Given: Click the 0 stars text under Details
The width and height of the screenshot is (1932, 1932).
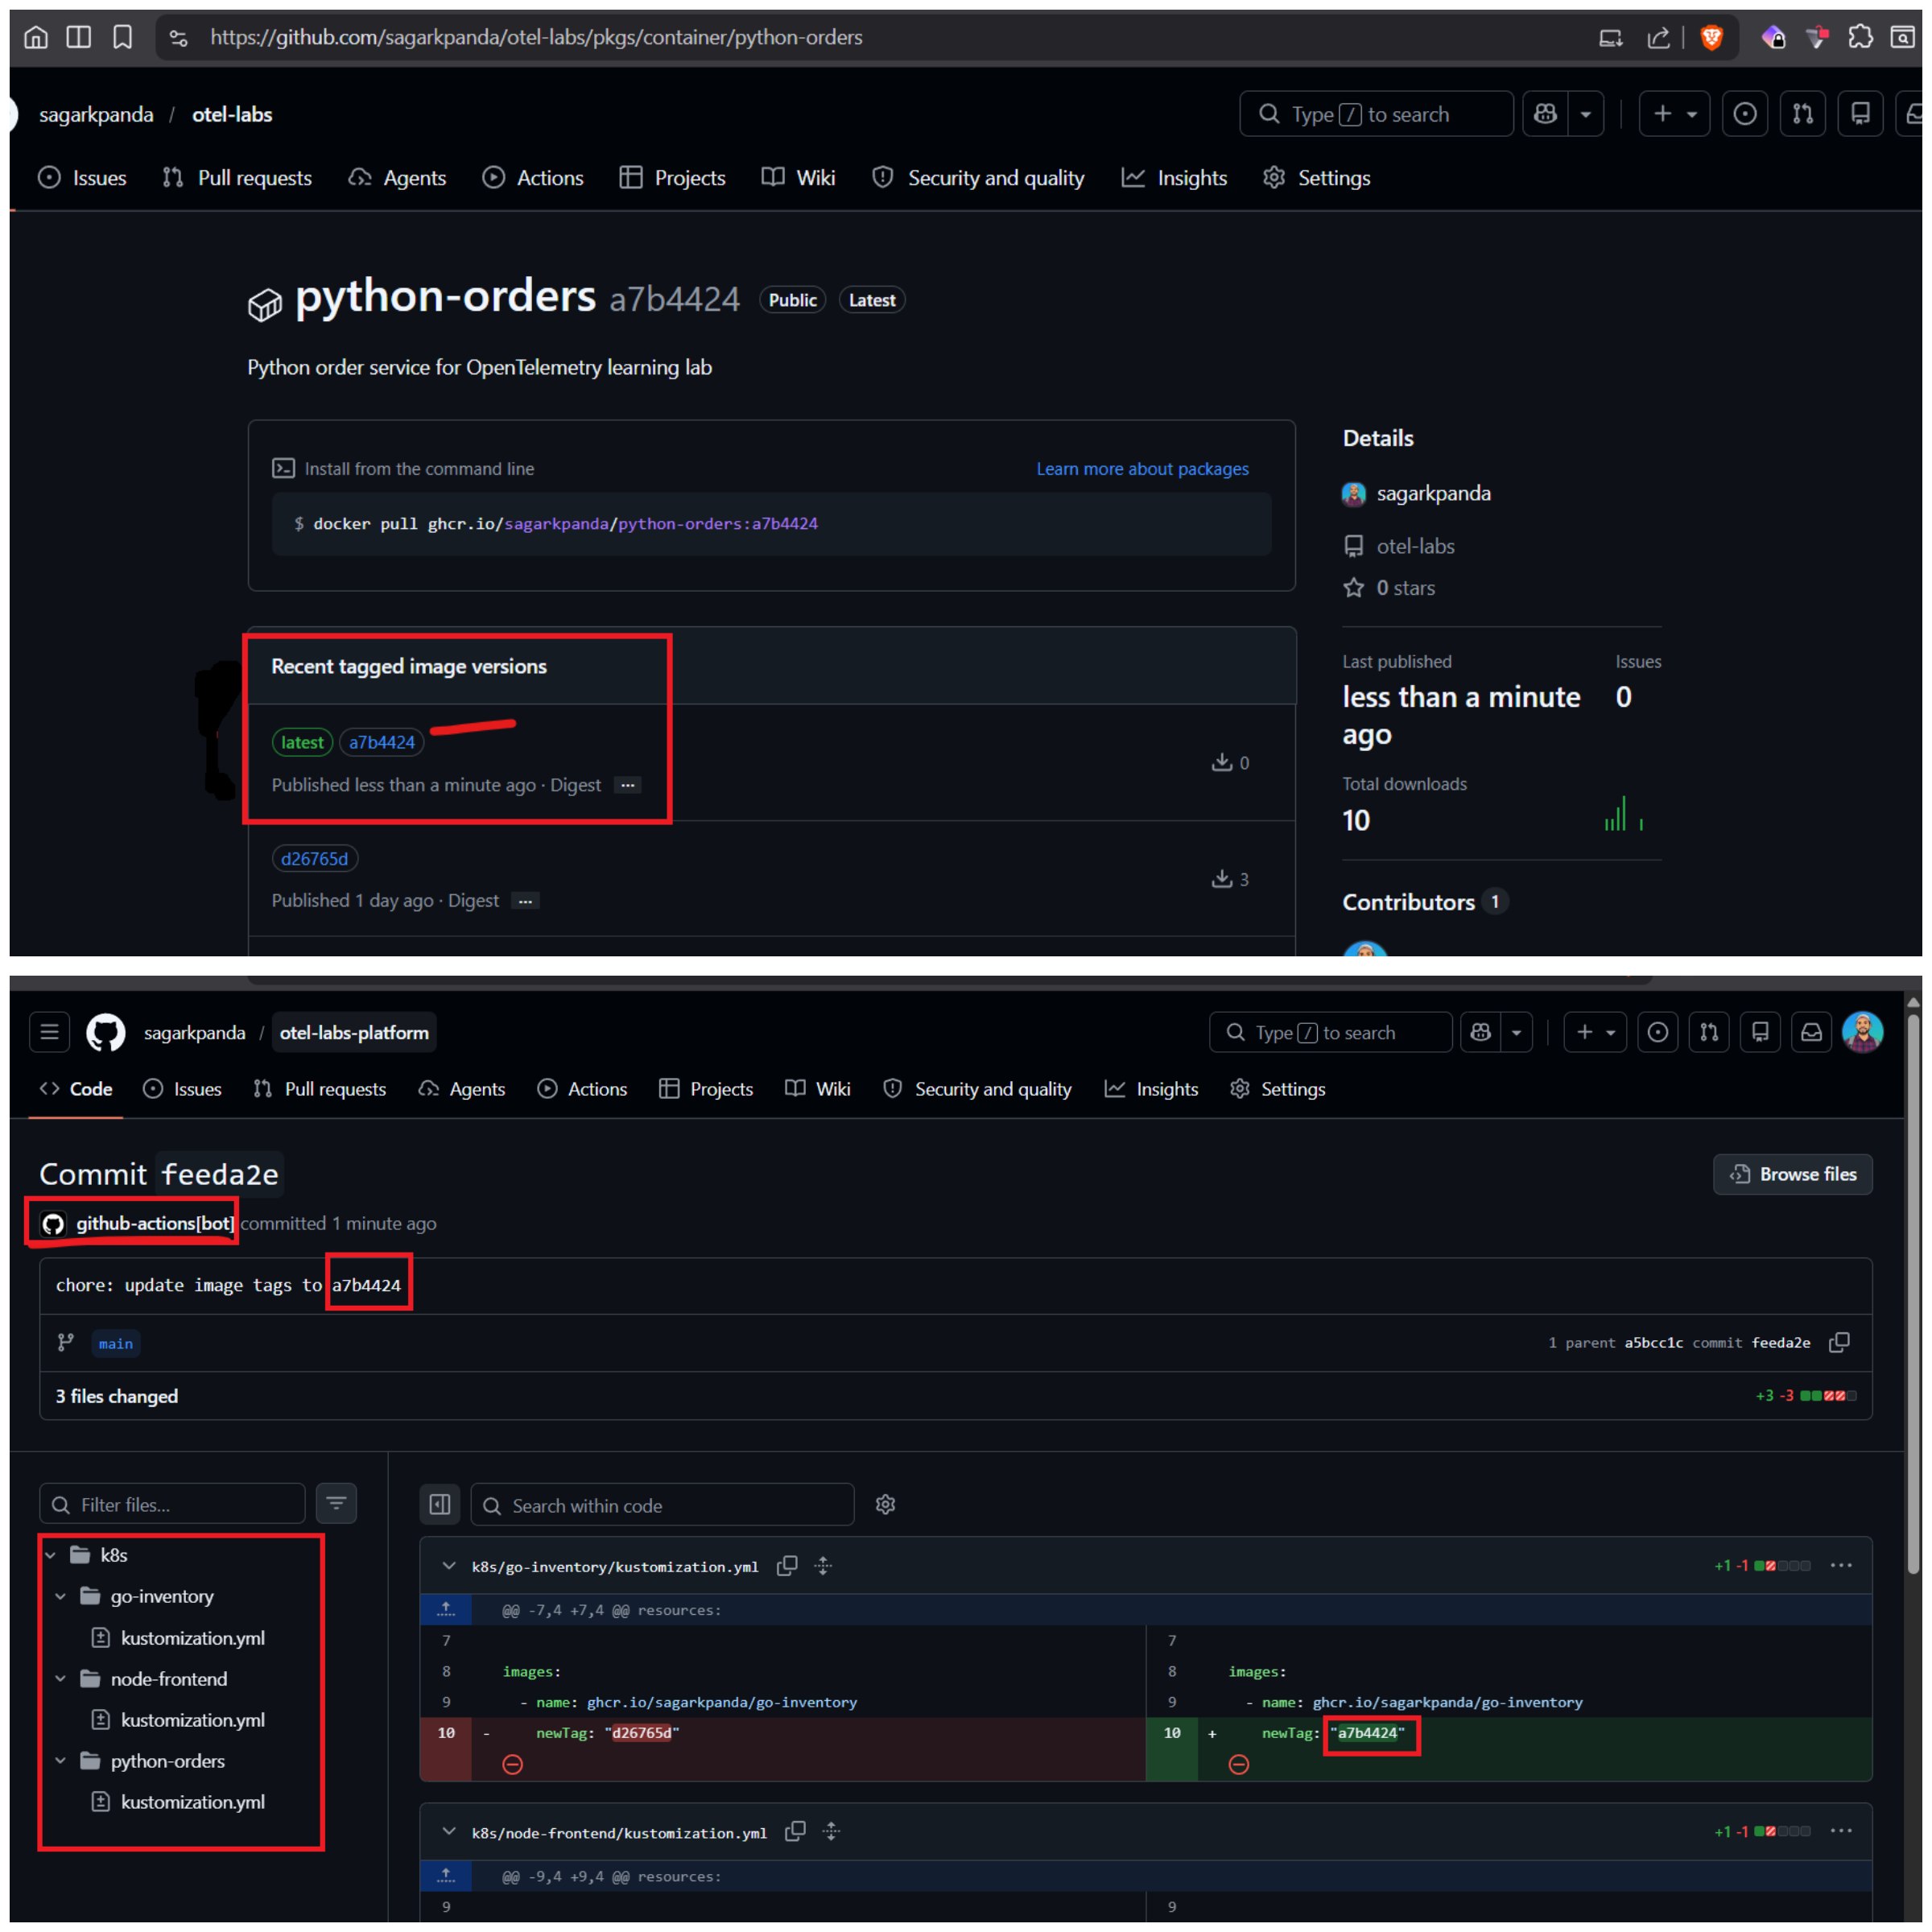Looking at the screenshot, I should [x=1405, y=588].
